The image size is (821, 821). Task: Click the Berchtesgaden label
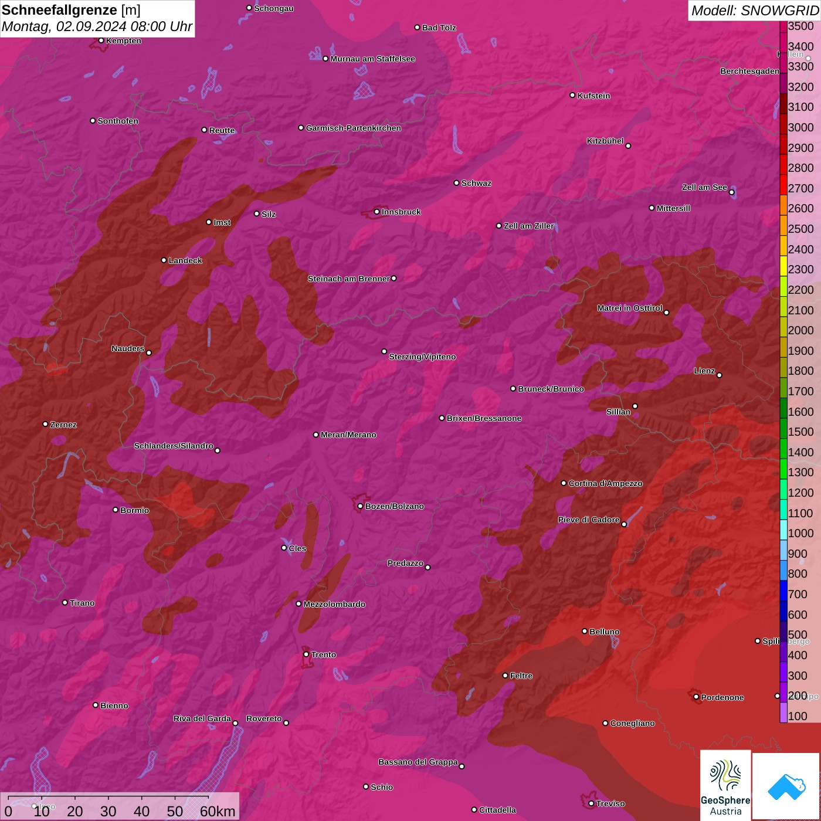point(750,71)
